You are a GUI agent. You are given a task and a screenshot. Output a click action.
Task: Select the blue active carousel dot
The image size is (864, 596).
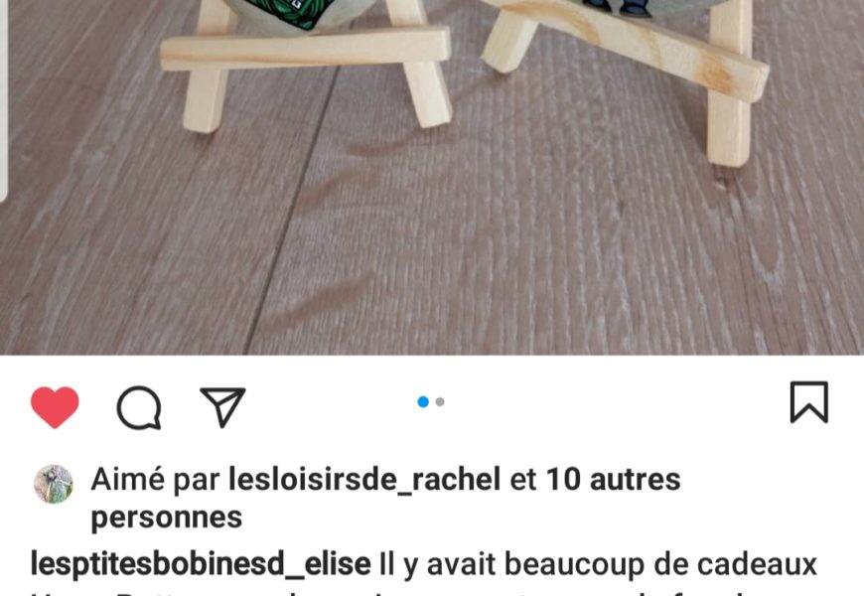[423, 402]
